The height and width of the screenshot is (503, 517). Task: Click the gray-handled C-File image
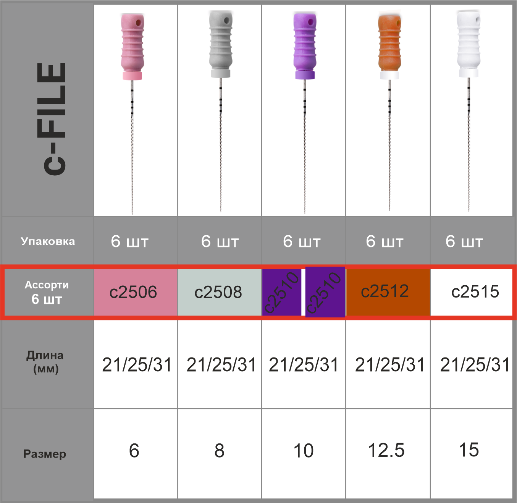click(x=220, y=111)
